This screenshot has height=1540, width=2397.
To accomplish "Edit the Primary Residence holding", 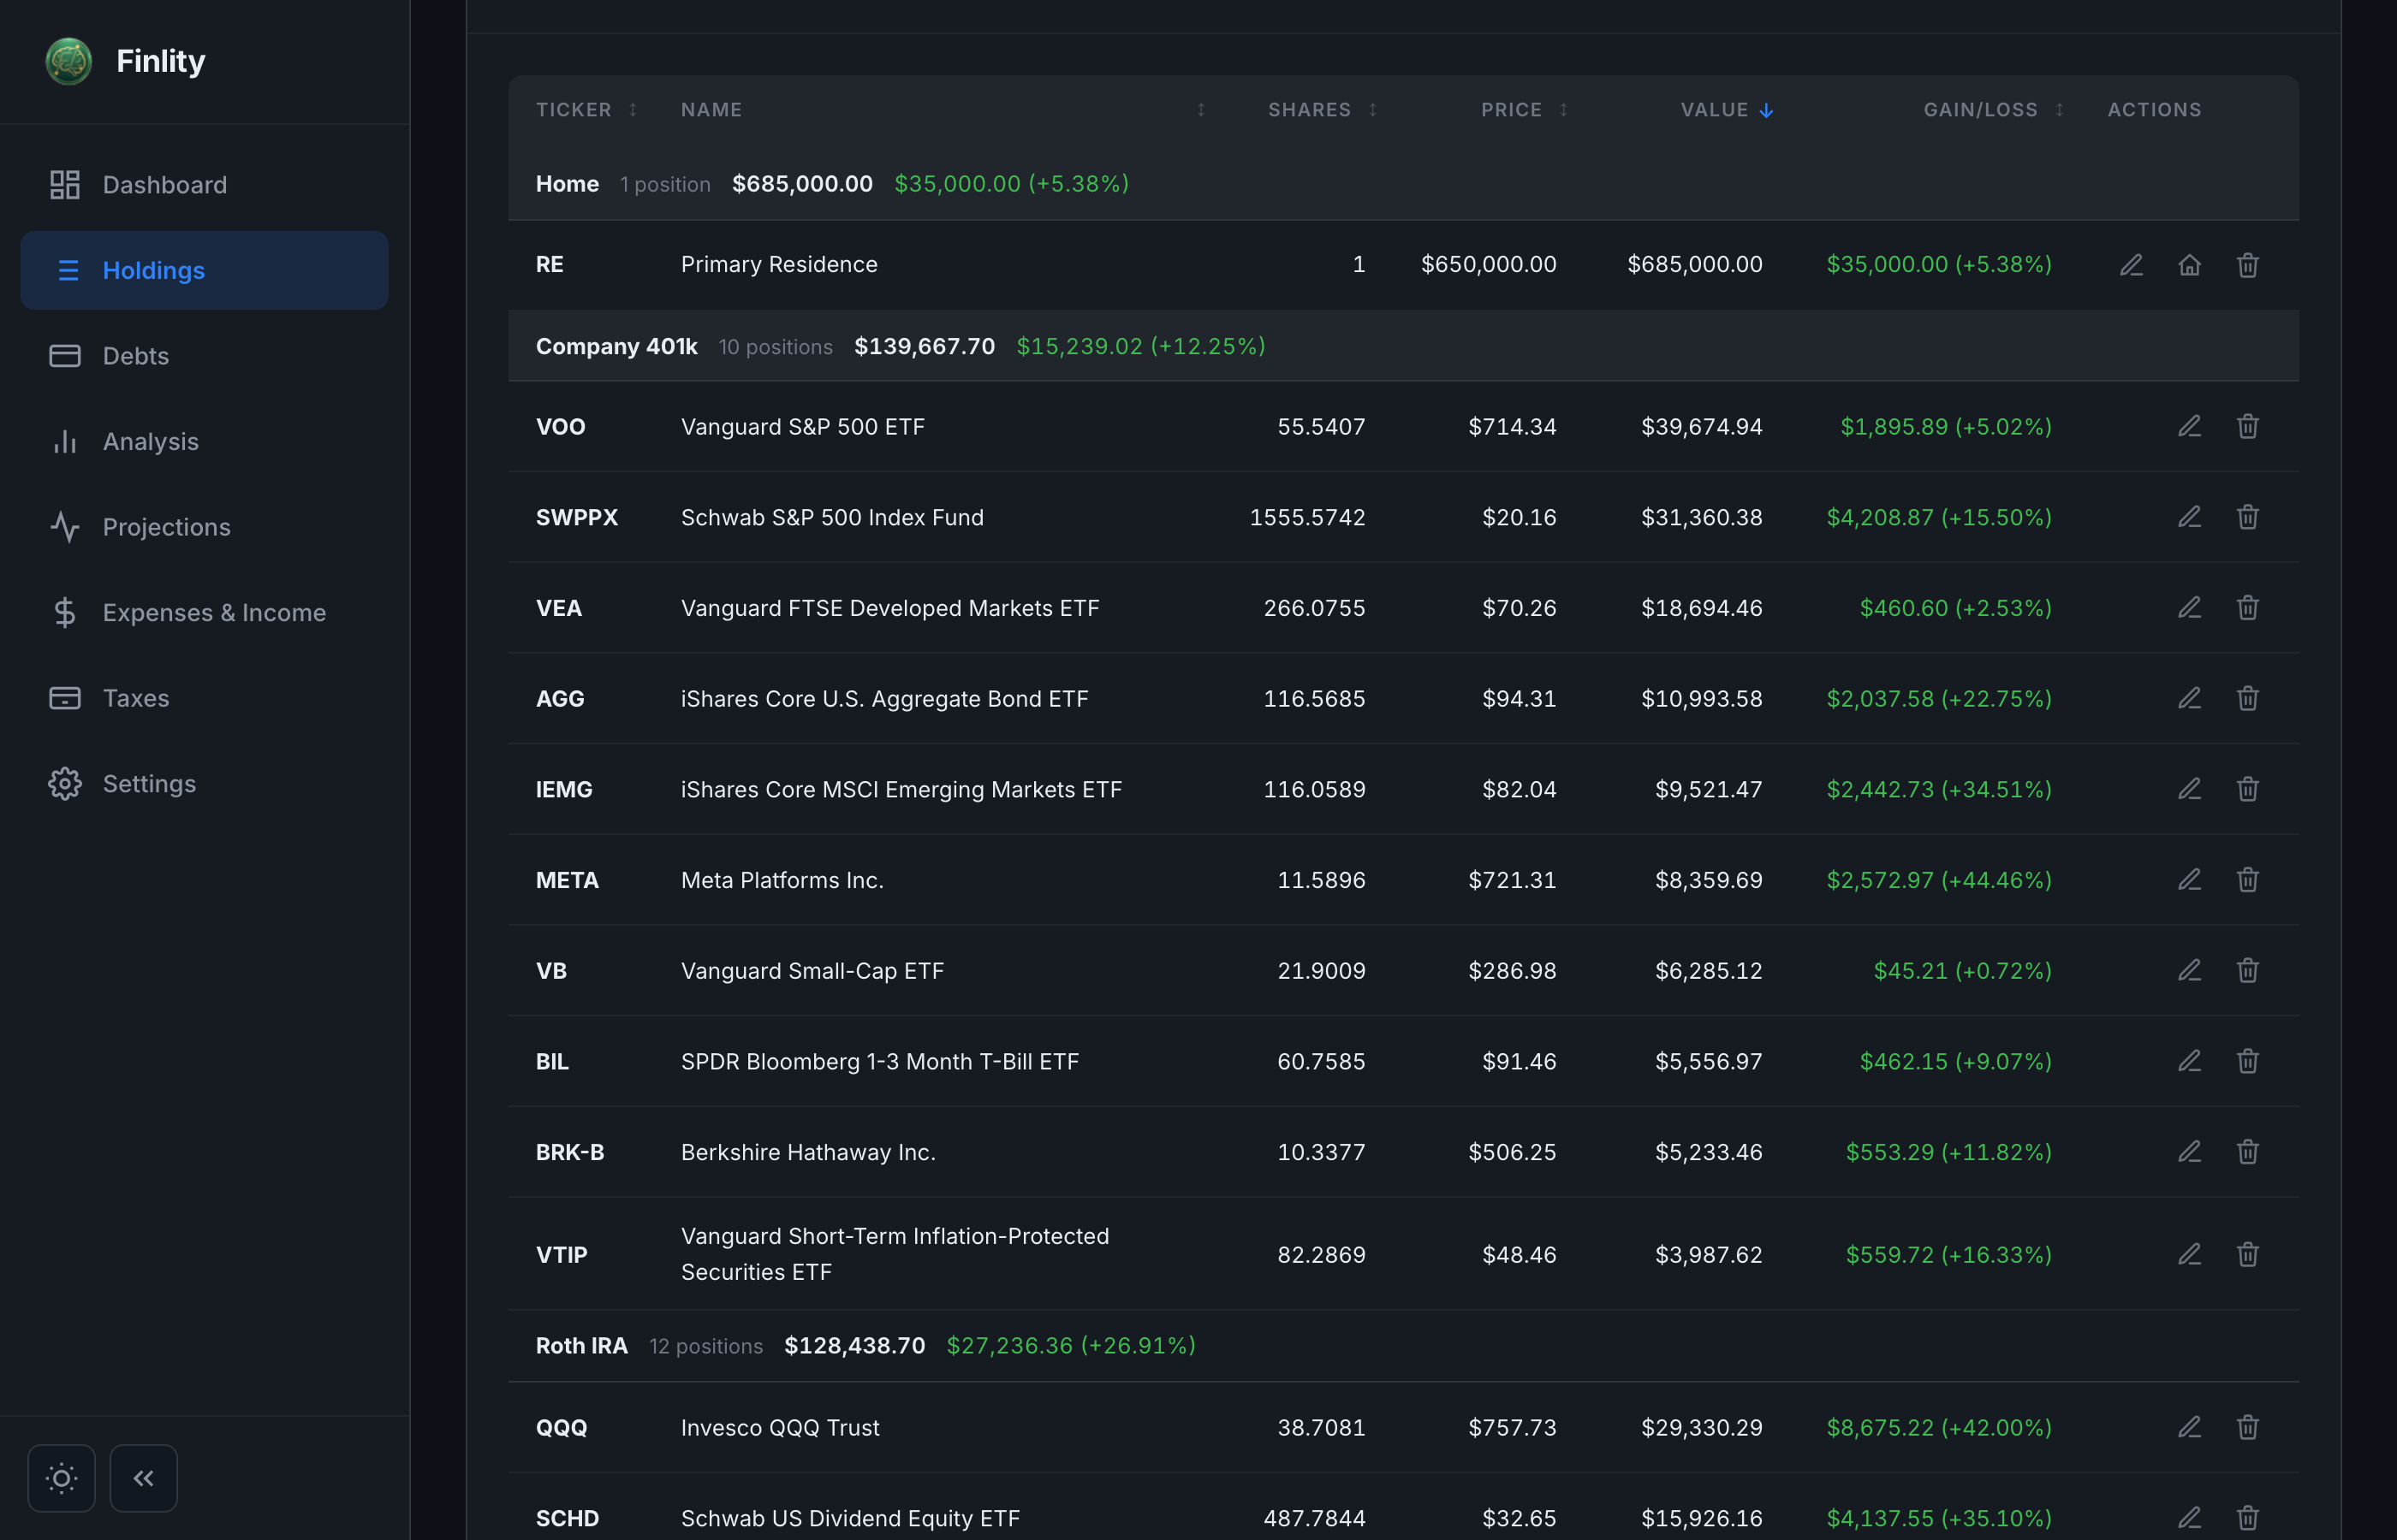I will (2131, 265).
